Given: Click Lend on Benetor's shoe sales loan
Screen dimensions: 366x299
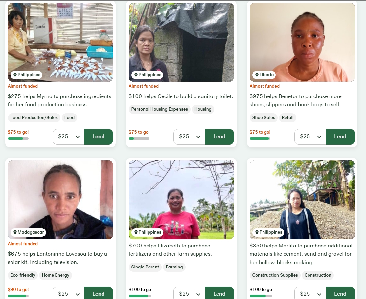Looking at the screenshot, I should 340,137.
